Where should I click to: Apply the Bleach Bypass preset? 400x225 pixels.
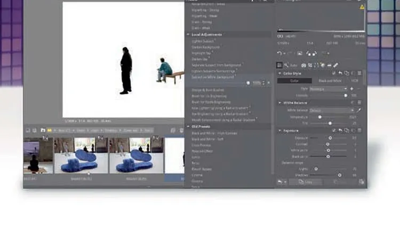click(x=202, y=169)
